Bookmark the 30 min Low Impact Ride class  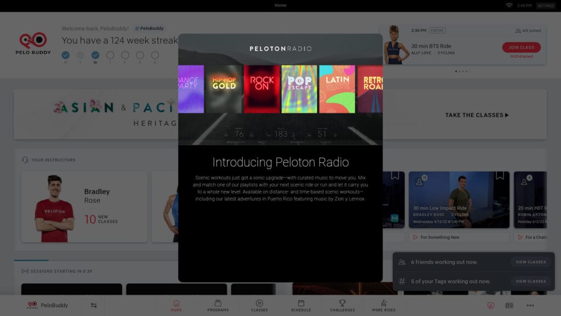coord(500,175)
